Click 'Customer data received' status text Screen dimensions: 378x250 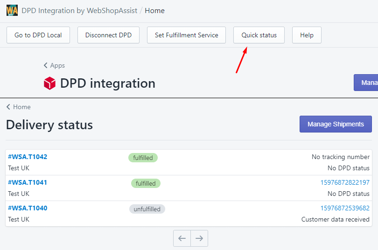coord(336,219)
